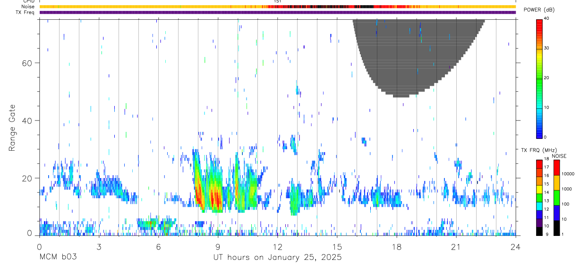Viewport: 580px width, 267px height.
Task: Click the TX FRQ (MHz) legend title
Action: pos(539,150)
